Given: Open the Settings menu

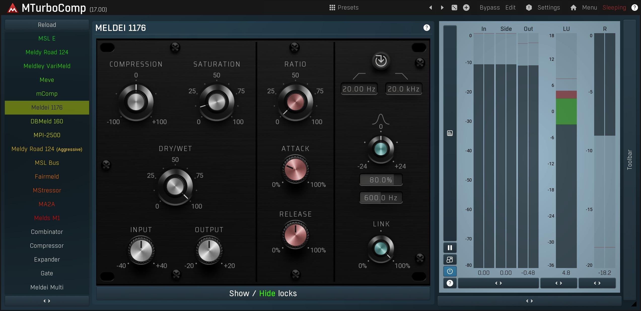Looking at the screenshot, I should point(548,8).
